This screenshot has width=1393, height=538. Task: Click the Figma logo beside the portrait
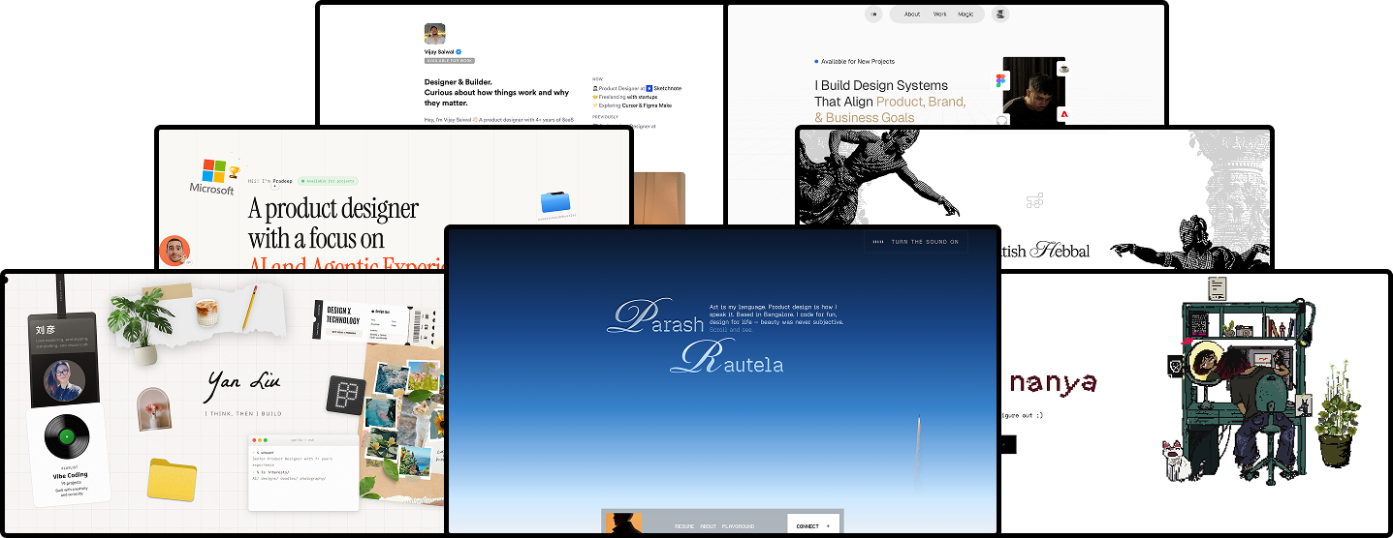pyautogui.click(x=1001, y=80)
